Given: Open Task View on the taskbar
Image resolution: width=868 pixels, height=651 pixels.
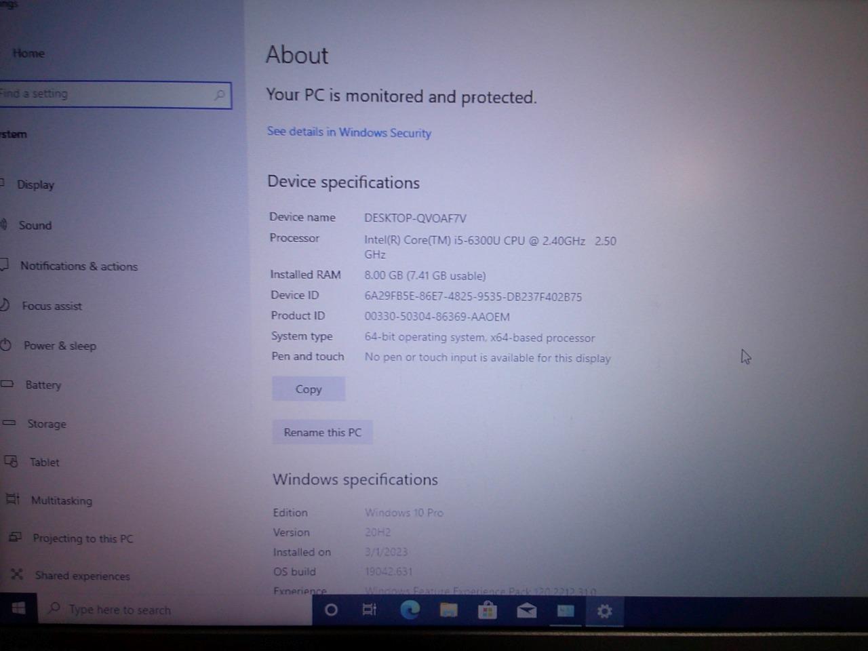Looking at the screenshot, I should [370, 610].
